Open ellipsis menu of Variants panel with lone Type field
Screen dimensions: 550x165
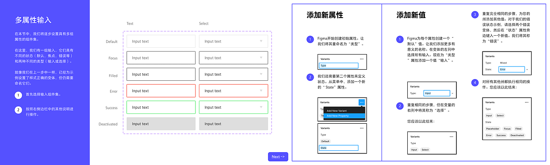click(361, 58)
